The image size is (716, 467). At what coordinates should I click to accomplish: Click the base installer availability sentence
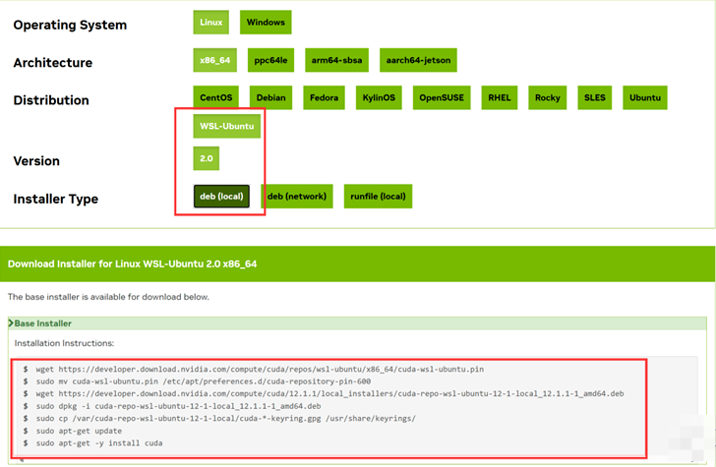pyautogui.click(x=108, y=297)
